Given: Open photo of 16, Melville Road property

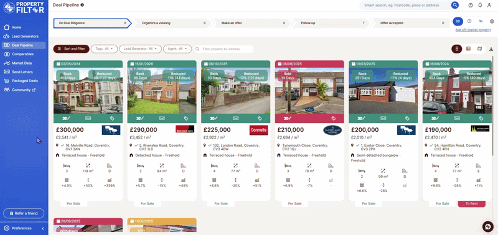Looking at the screenshot, I should coord(88,91).
